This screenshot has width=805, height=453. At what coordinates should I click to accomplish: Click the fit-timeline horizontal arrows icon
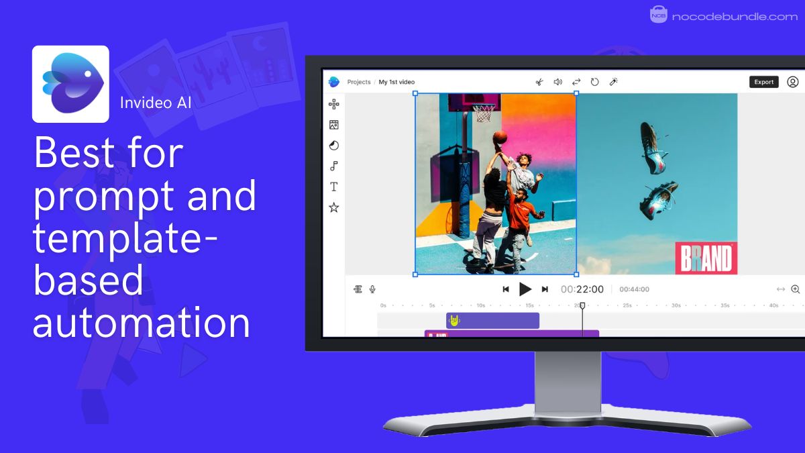click(780, 289)
